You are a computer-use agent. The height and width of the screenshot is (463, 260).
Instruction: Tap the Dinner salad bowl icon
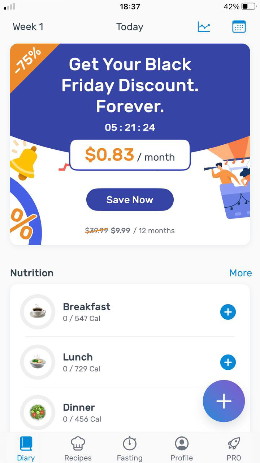(x=38, y=412)
